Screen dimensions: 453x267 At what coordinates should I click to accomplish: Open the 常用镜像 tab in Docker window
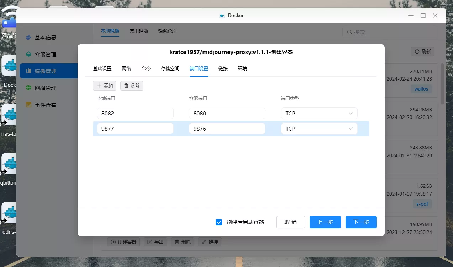click(x=139, y=31)
